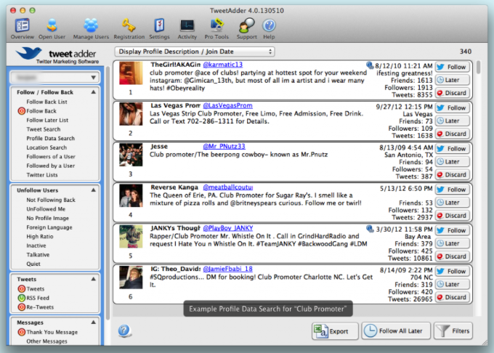Open Profile Data Search in sidebar

tap(50, 138)
